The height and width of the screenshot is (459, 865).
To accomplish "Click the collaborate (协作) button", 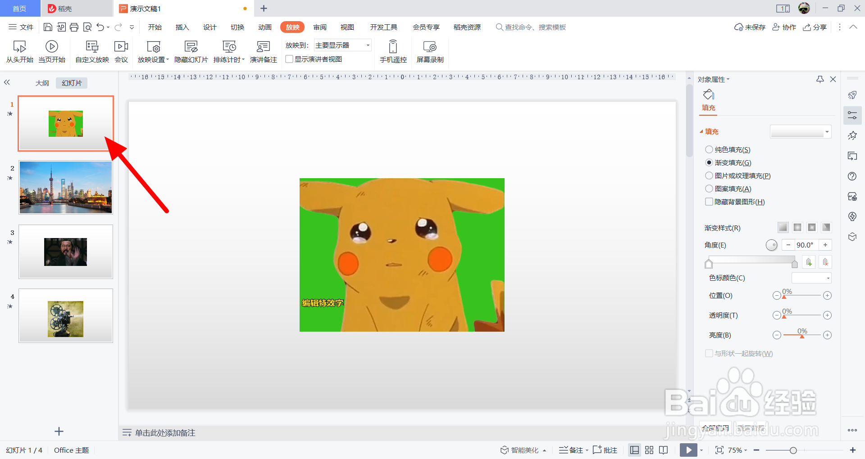I will tap(784, 27).
